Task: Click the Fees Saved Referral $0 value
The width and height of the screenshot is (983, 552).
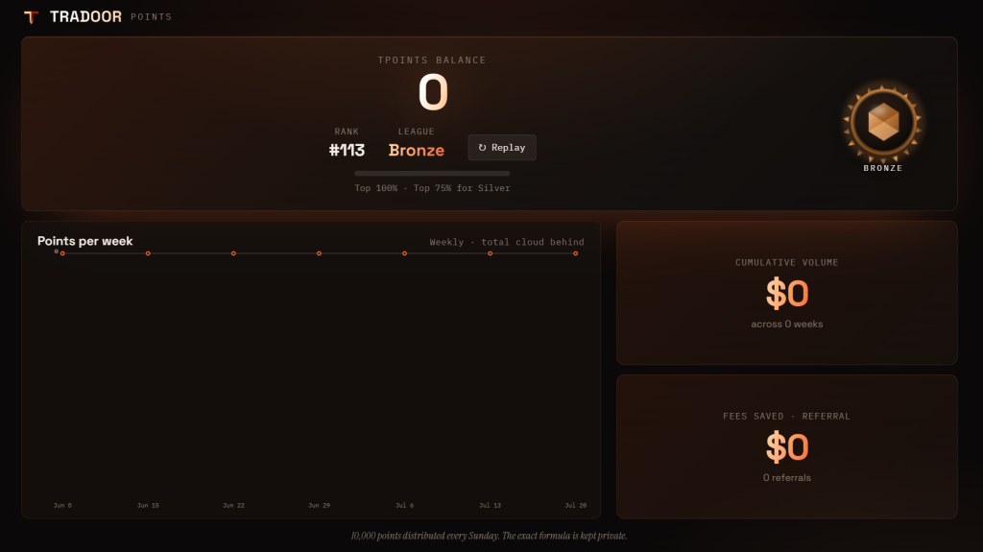Action: pos(787,447)
